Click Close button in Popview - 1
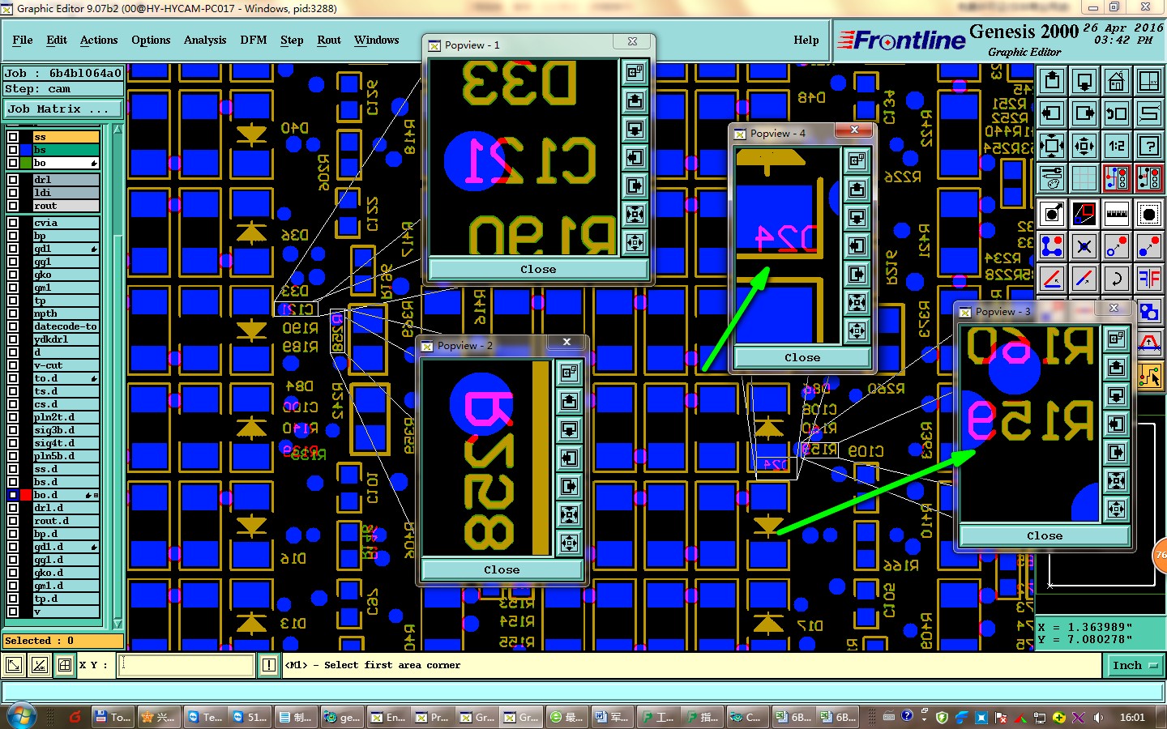This screenshot has height=729, width=1167. tap(538, 269)
